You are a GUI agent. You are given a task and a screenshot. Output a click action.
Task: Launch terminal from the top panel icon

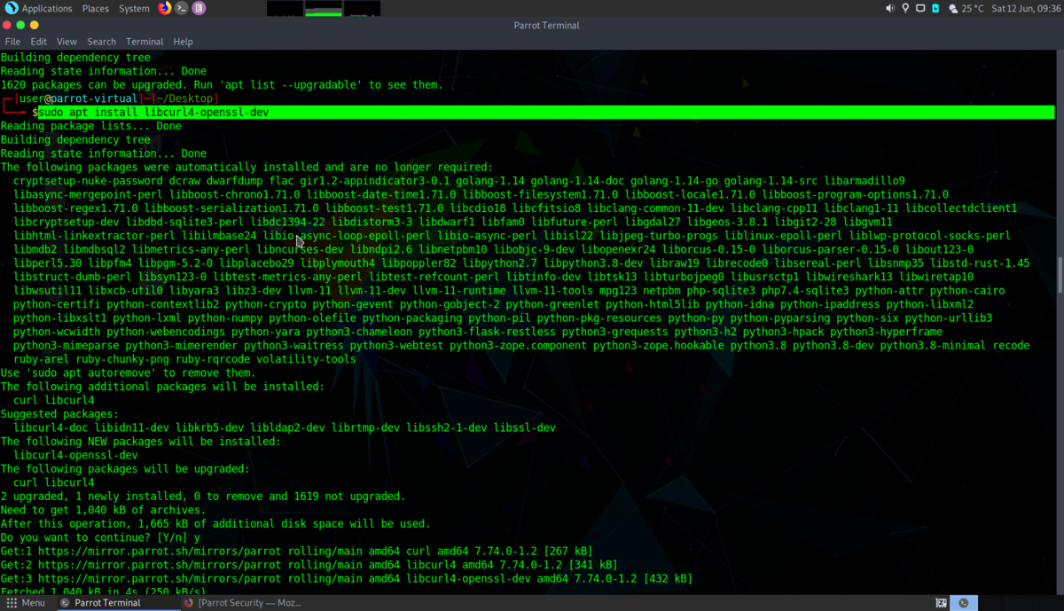[x=182, y=8]
